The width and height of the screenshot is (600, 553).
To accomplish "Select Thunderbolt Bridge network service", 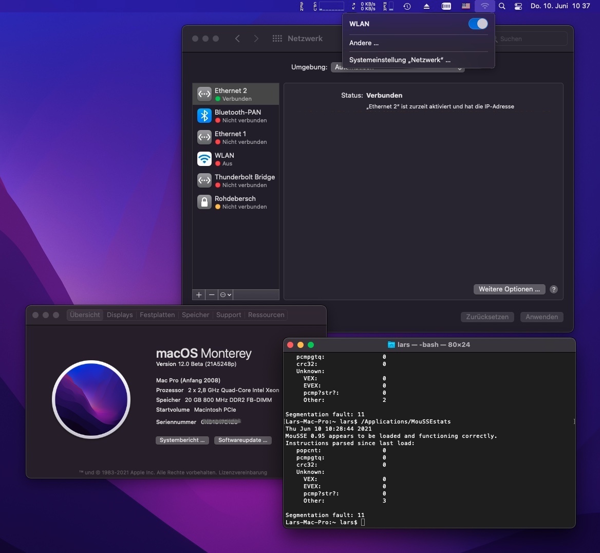I will pyautogui.click(x=236, y=180).
